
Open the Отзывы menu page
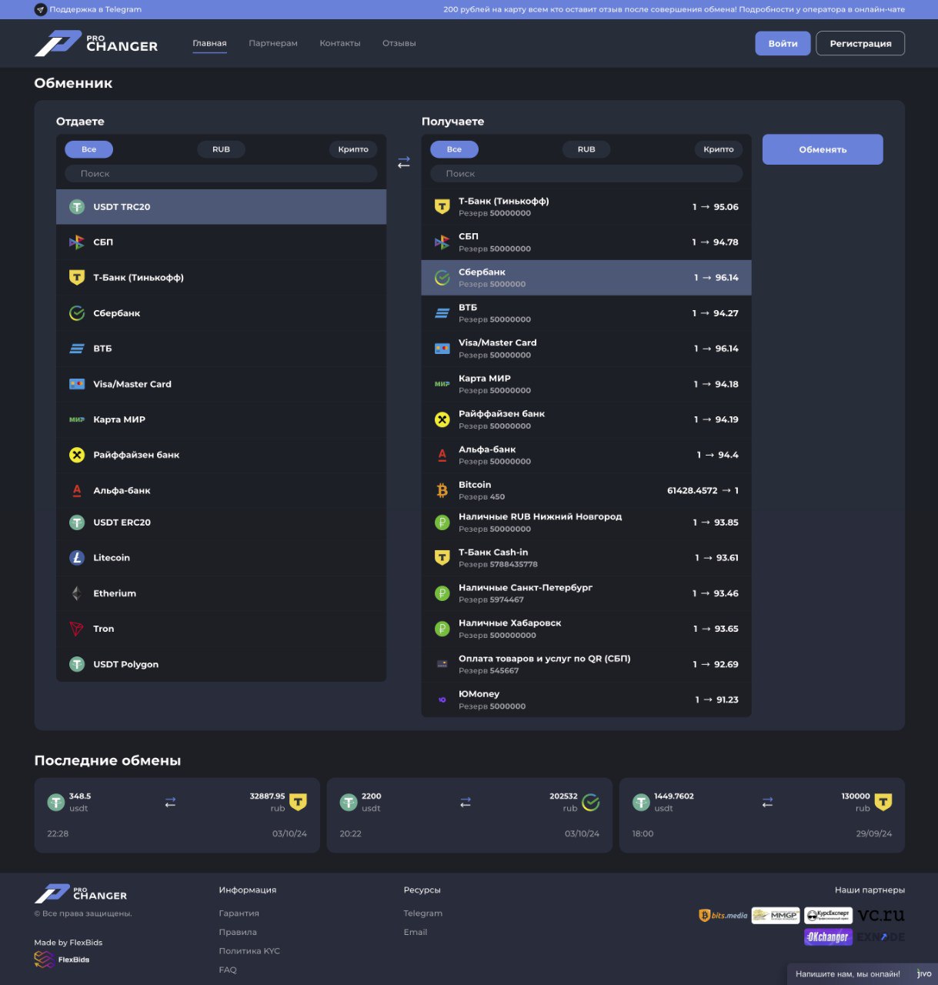399,44
